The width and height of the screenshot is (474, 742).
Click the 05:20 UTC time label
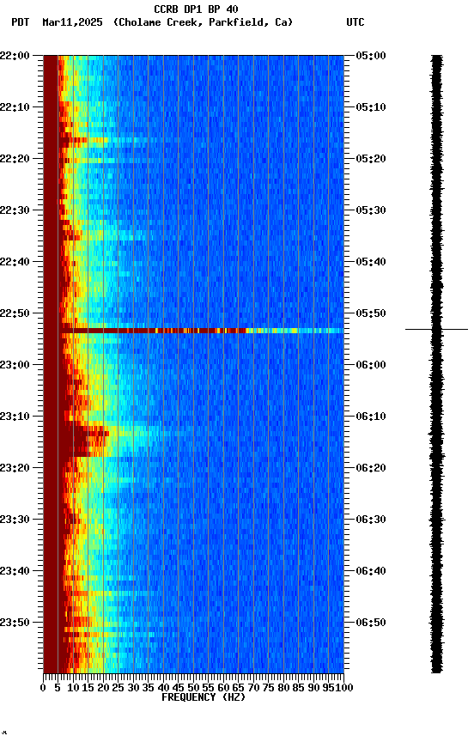tap(371, 159)
